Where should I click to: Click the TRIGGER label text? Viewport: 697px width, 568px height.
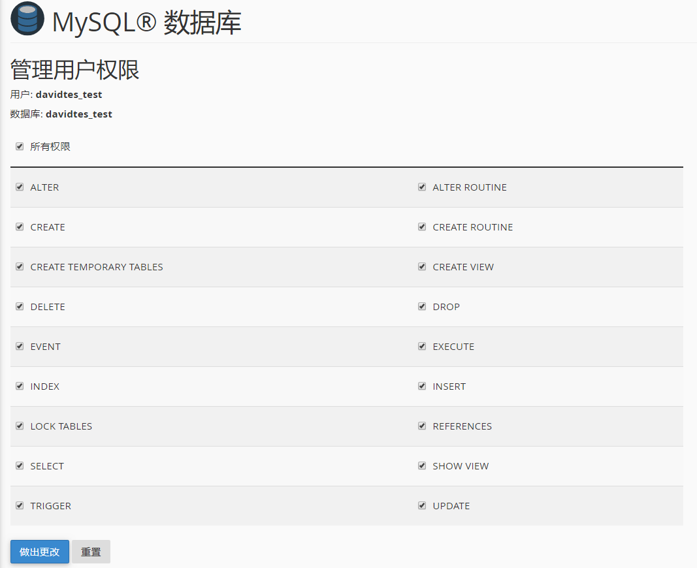tap(51, 506)
